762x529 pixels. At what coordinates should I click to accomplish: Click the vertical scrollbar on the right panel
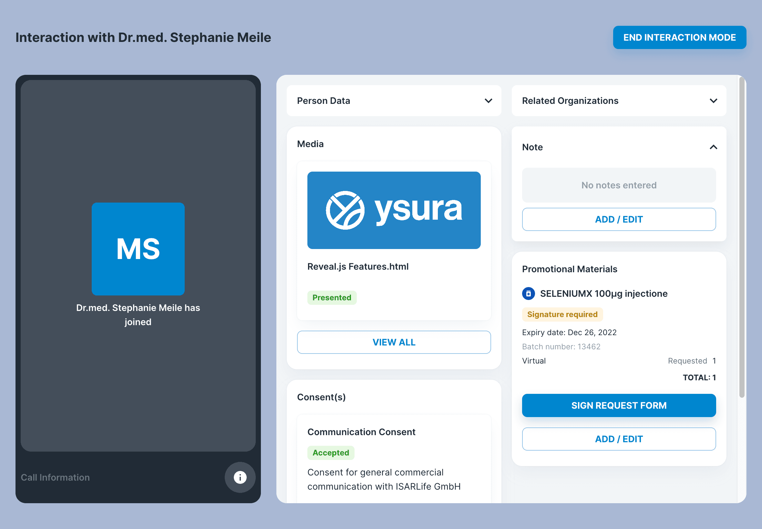742,237
